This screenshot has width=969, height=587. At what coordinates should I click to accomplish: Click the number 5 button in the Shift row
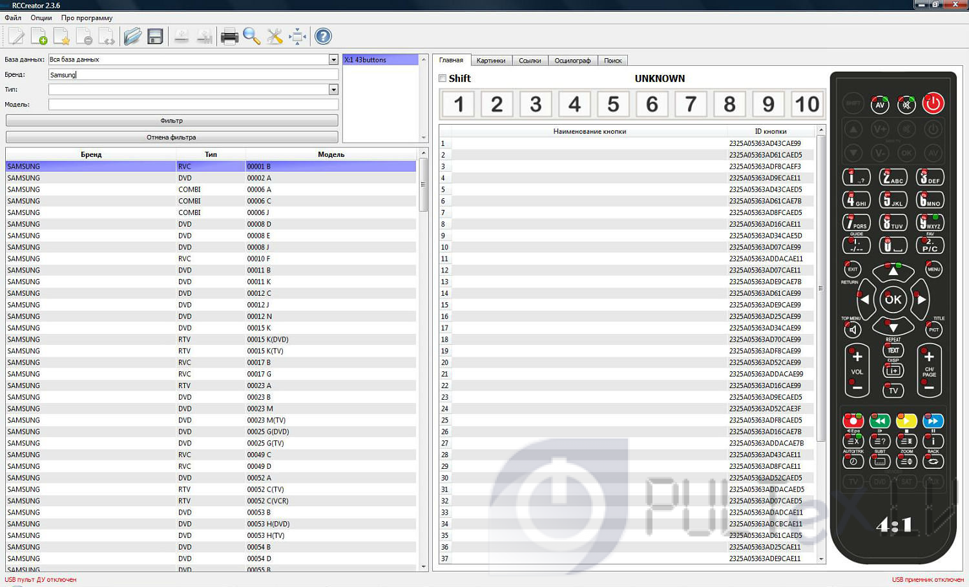point(613,104)
